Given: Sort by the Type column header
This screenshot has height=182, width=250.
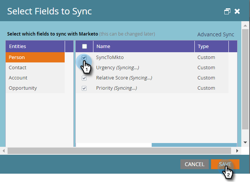Looking at the screenshot, I should pyautogui.click(x=211, y=47).
